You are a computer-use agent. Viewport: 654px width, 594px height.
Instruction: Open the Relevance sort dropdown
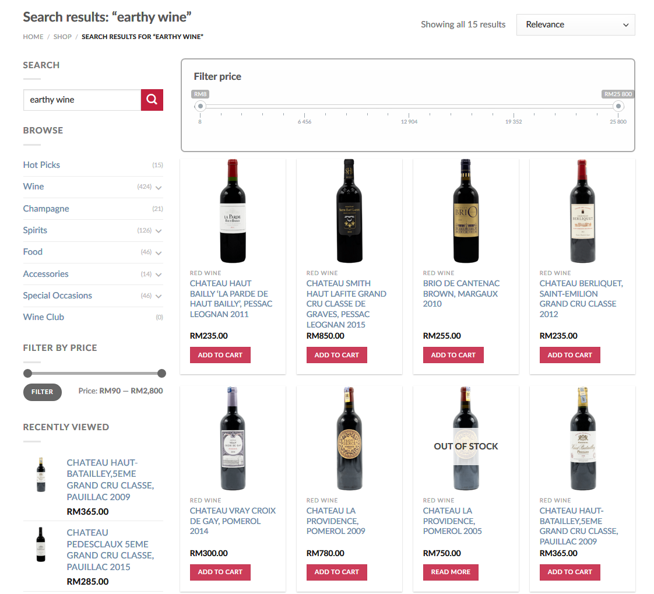click(575, 24)
